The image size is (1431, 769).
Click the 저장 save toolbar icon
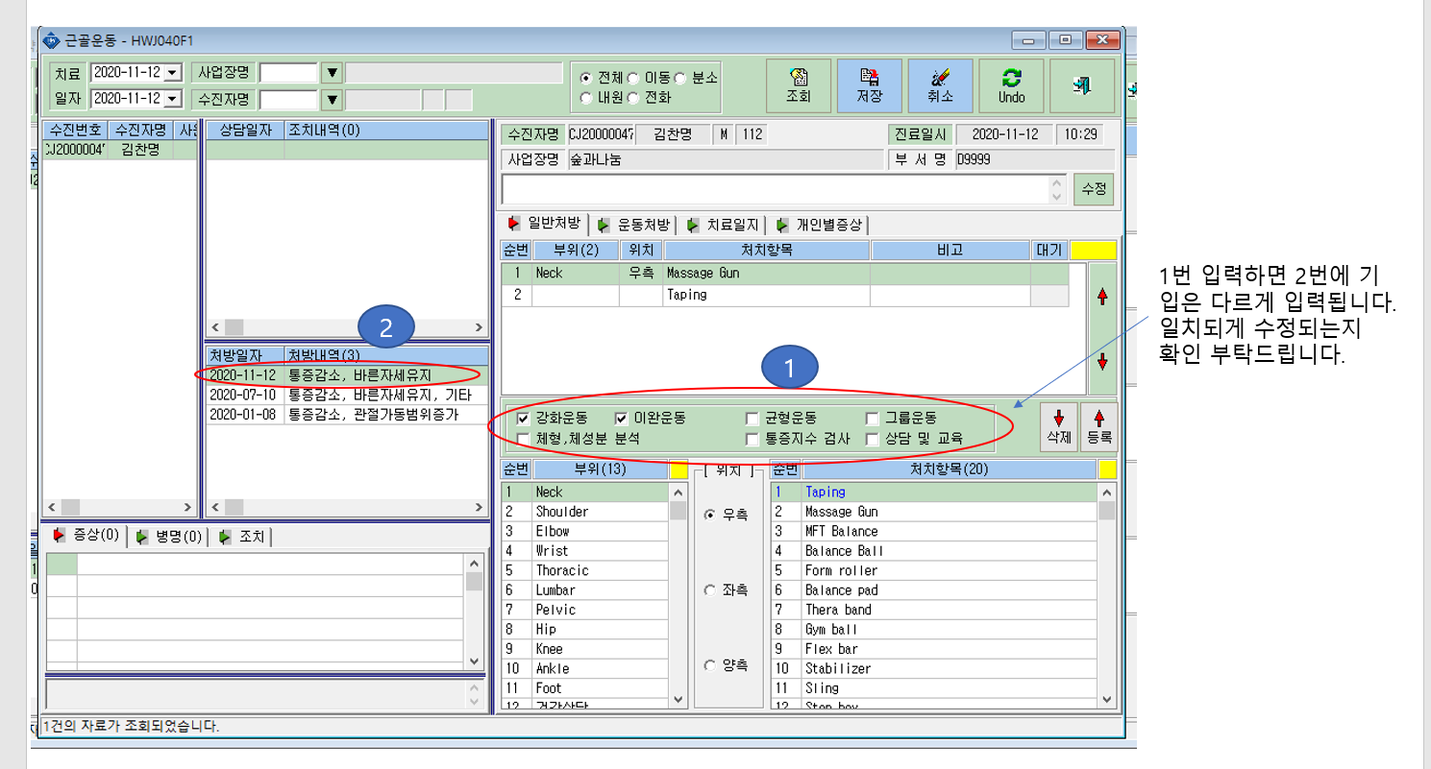click(x=869, y=85)
